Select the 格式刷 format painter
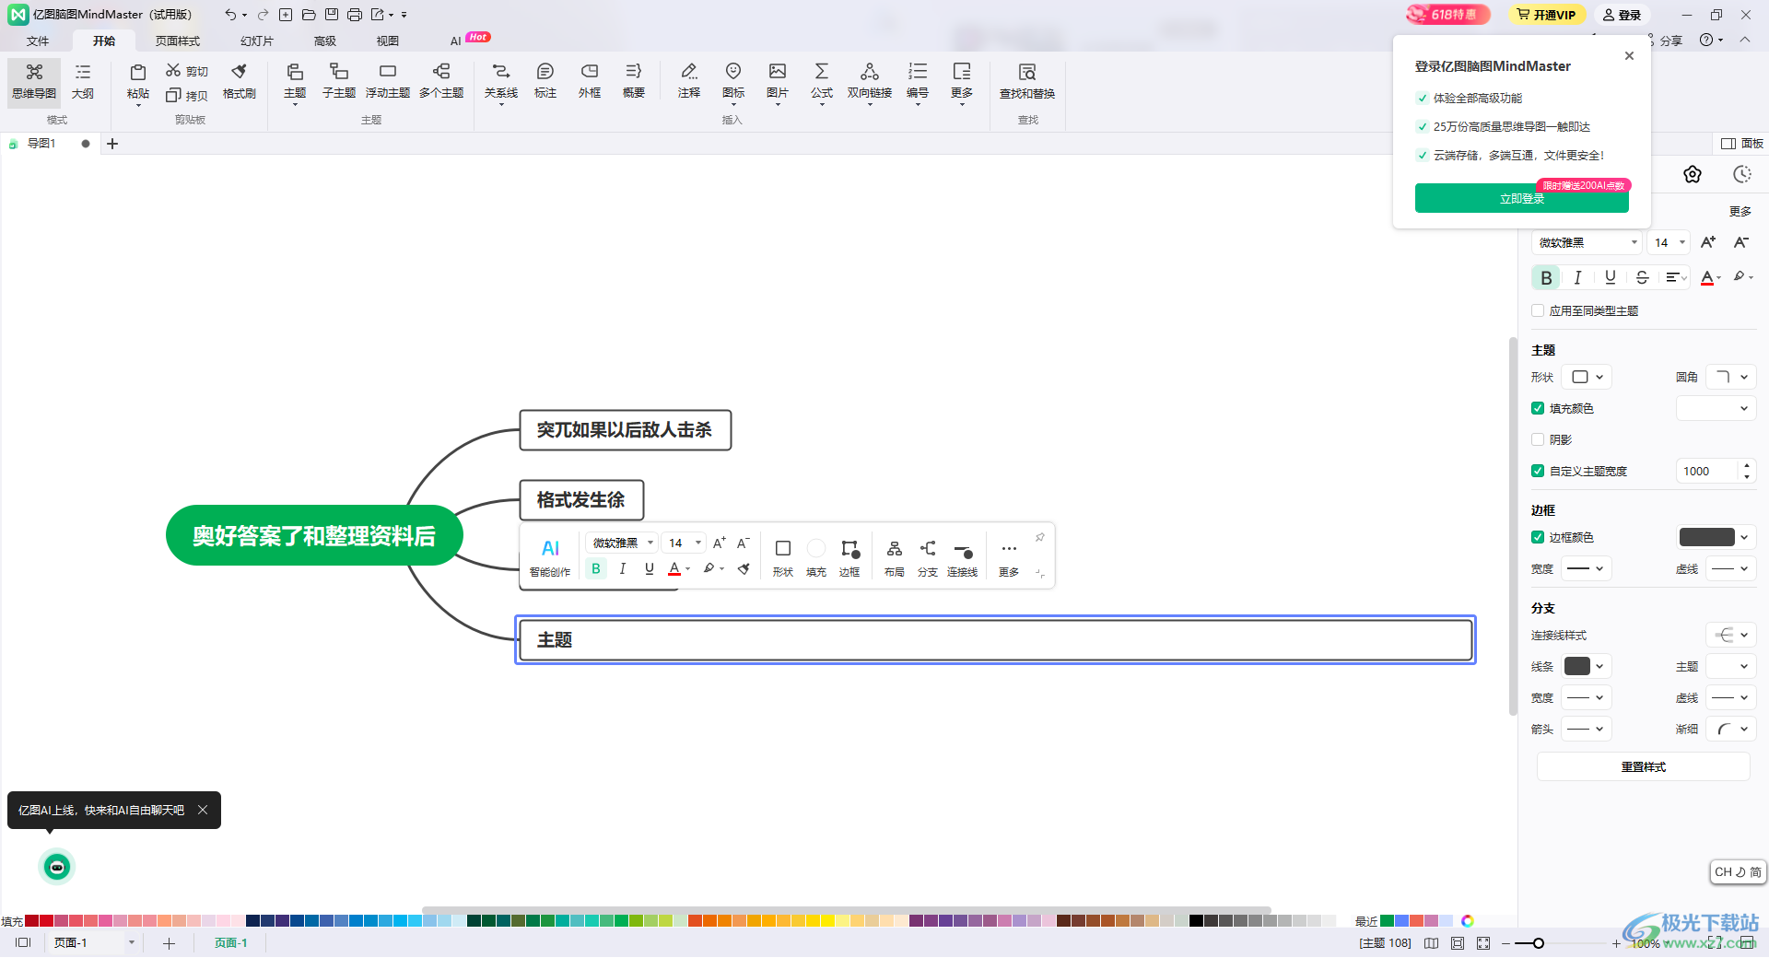The image size is (1769, 958). (x=239, y=80)
